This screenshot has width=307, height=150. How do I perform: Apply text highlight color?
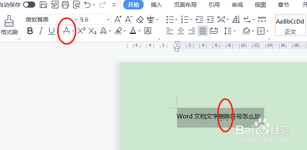click(x=118, y=31)
